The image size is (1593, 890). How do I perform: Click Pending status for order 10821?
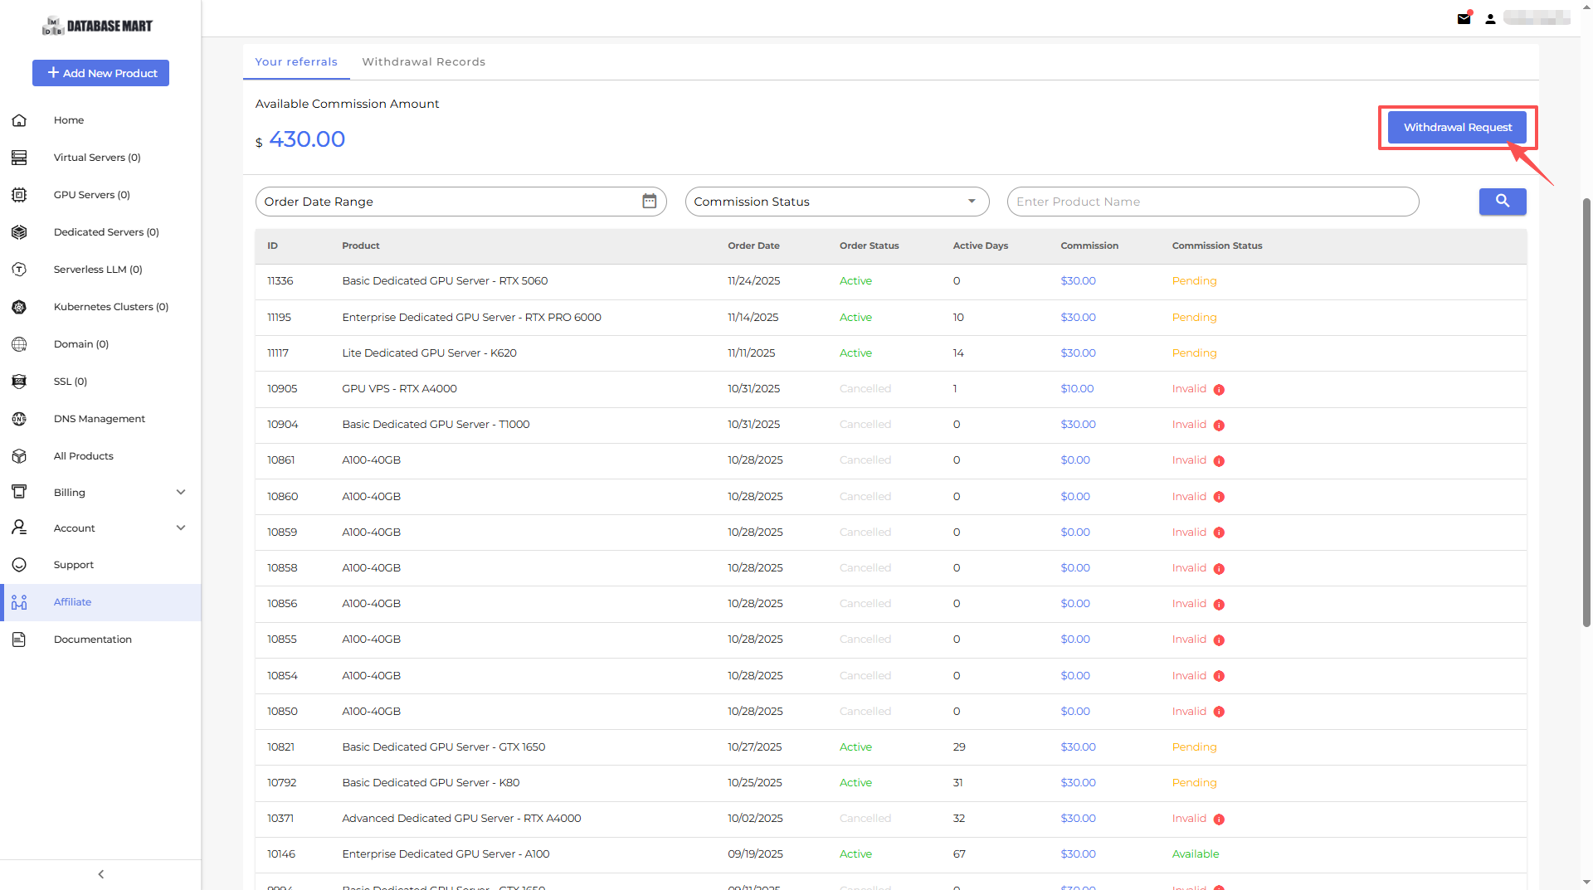1194,747
